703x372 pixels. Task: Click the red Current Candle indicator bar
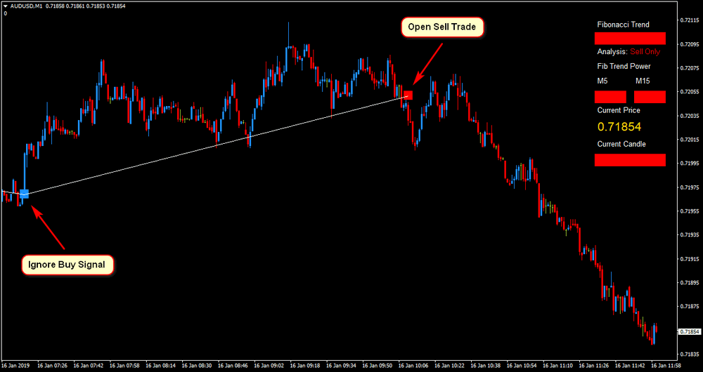(630, 160)
